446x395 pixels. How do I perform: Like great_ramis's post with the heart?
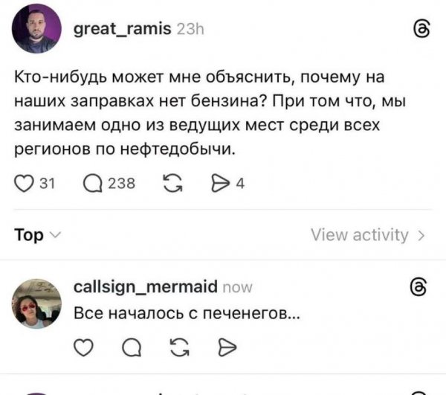[x=24, y=187]
